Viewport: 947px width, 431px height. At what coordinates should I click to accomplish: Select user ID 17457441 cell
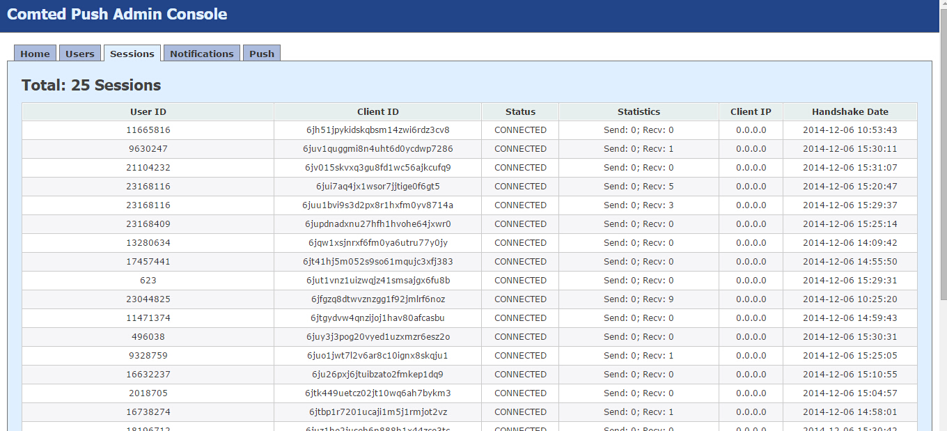pyautogui.click(x=148, y=262)
